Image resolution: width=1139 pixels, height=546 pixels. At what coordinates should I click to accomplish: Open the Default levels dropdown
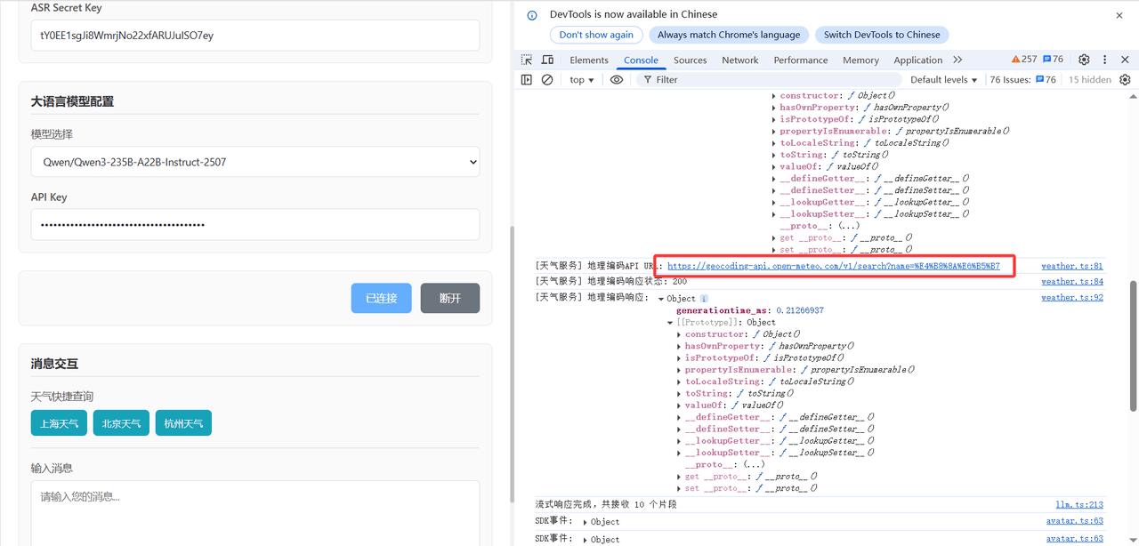click(x=944, y=79)
